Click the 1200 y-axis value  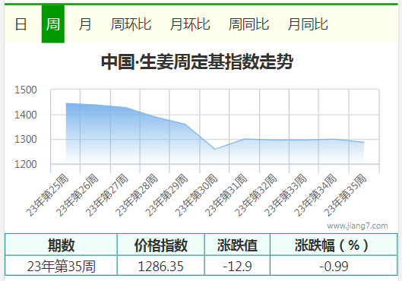26,165
